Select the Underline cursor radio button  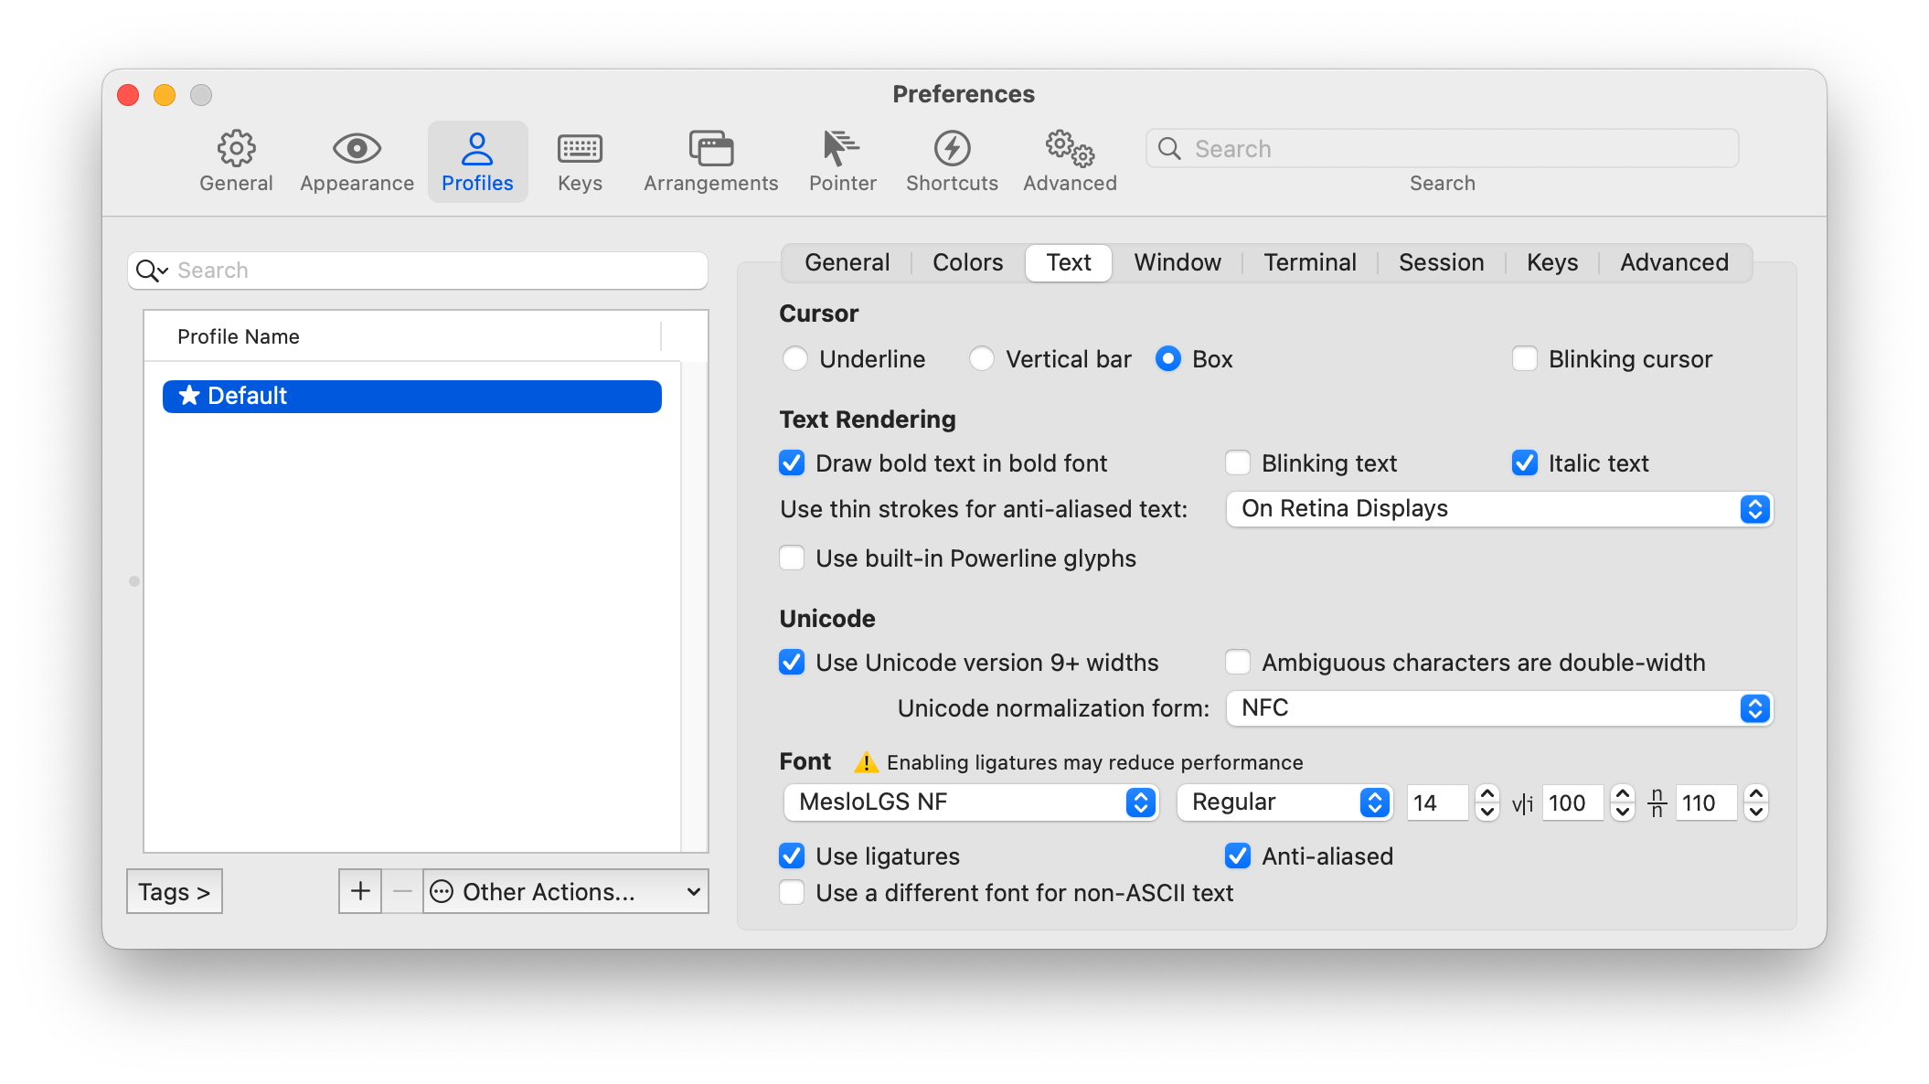coord(795,358)
